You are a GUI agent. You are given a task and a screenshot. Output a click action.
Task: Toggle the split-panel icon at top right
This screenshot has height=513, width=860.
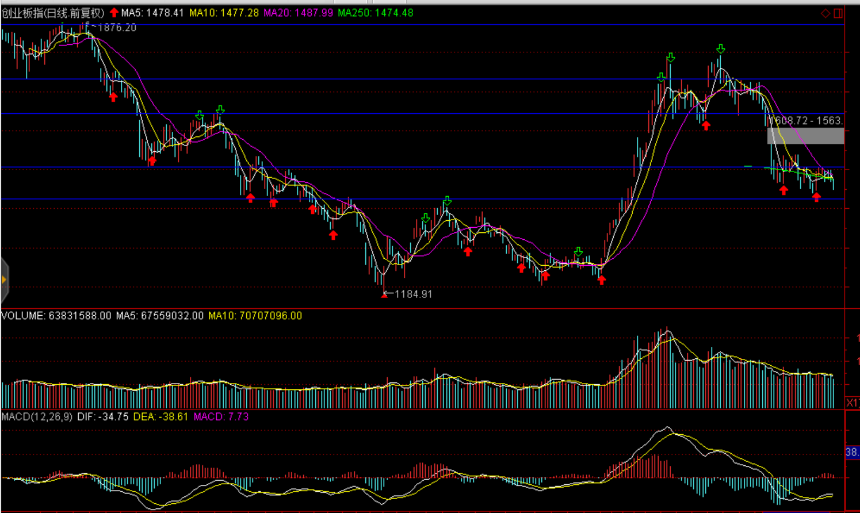(x=838, y=13)
